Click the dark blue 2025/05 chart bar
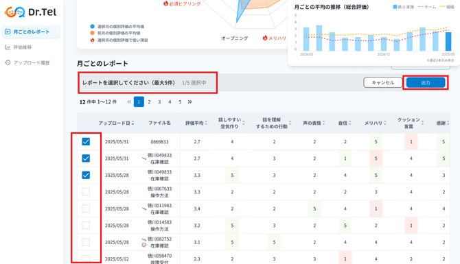Viewport: 460px width, 264px height. click(448, 41)
